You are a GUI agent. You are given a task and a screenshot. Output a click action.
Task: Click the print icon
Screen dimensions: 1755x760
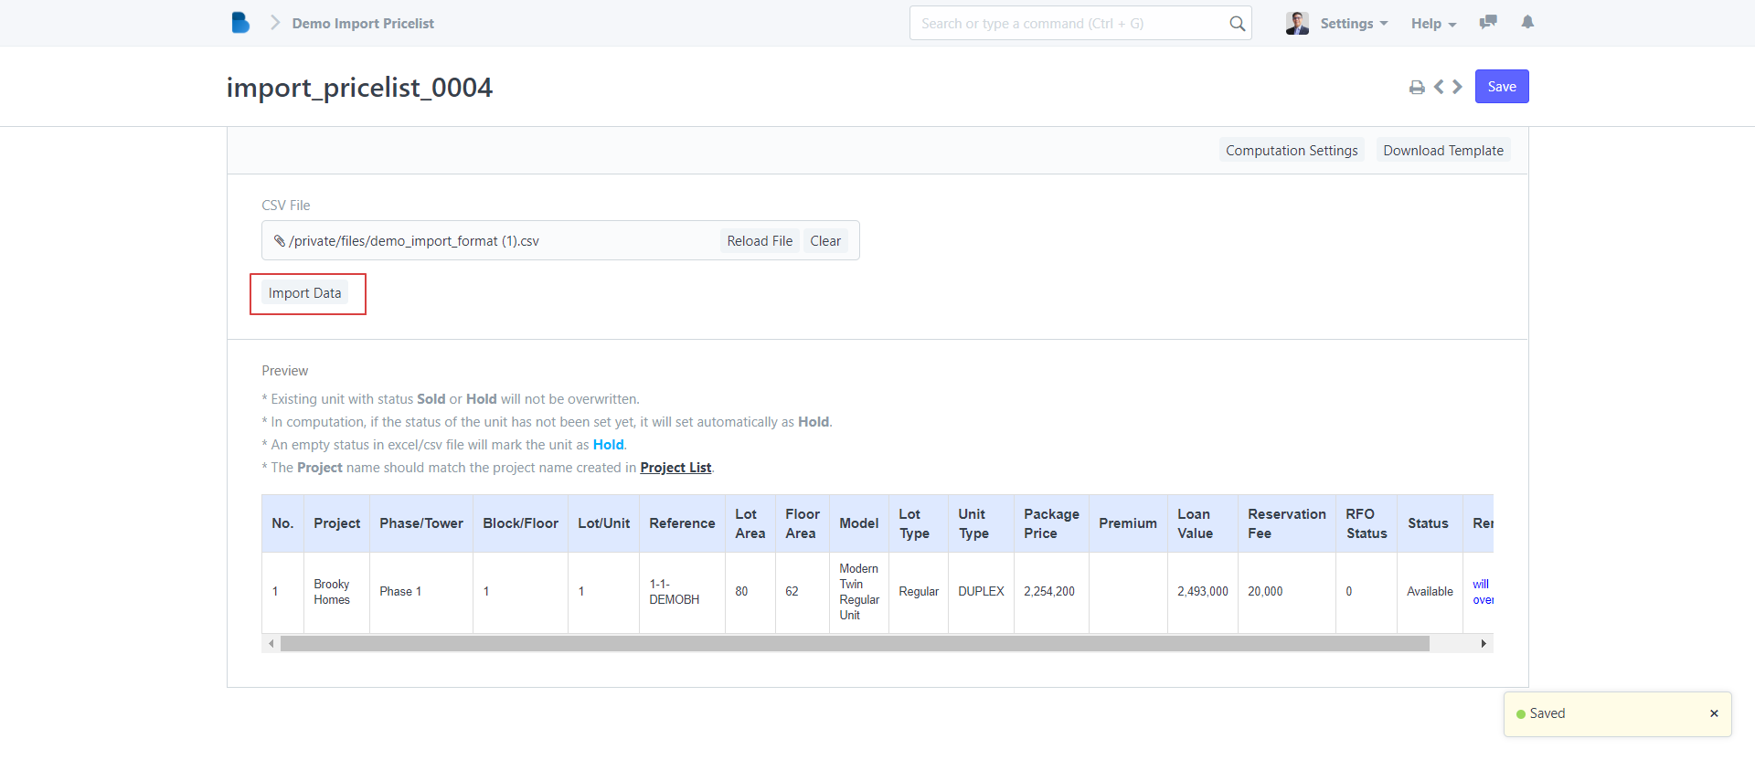point(1417,88)
